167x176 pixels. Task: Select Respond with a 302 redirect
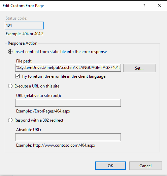[10, 120]
